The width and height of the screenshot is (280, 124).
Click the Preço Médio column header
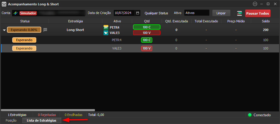236,21
